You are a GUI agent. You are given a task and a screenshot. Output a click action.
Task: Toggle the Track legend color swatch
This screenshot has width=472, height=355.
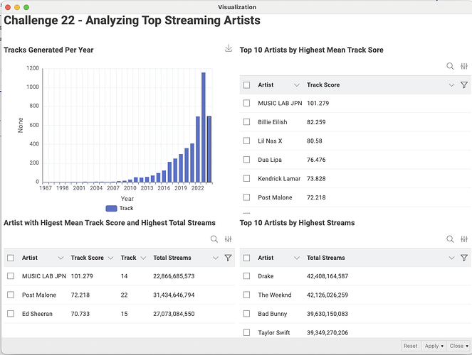coord(110,209)
